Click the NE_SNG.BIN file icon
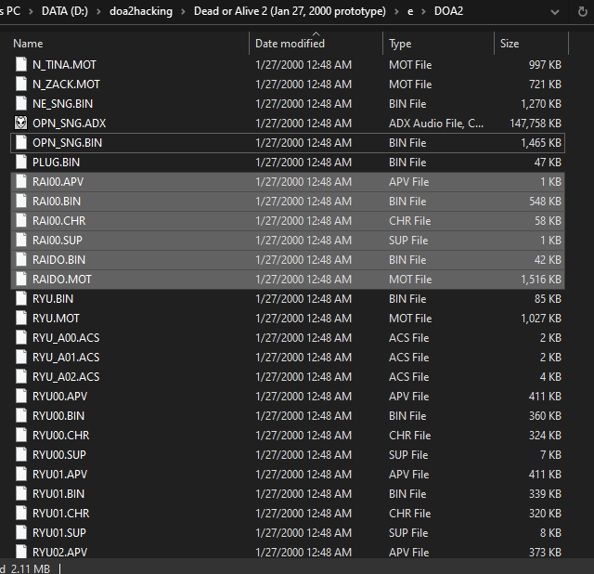This screenshot has width=594, height=574. pos(21,104)
